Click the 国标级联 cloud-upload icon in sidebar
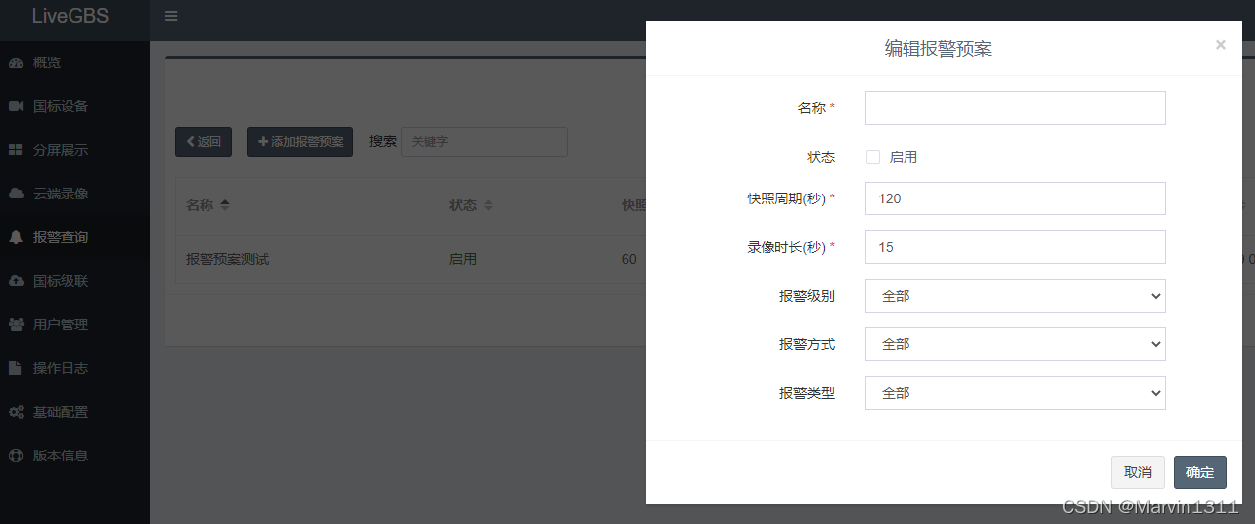The width and height of the screenshot is (1255, 524). pyautogui.click(x=16, y=281)
